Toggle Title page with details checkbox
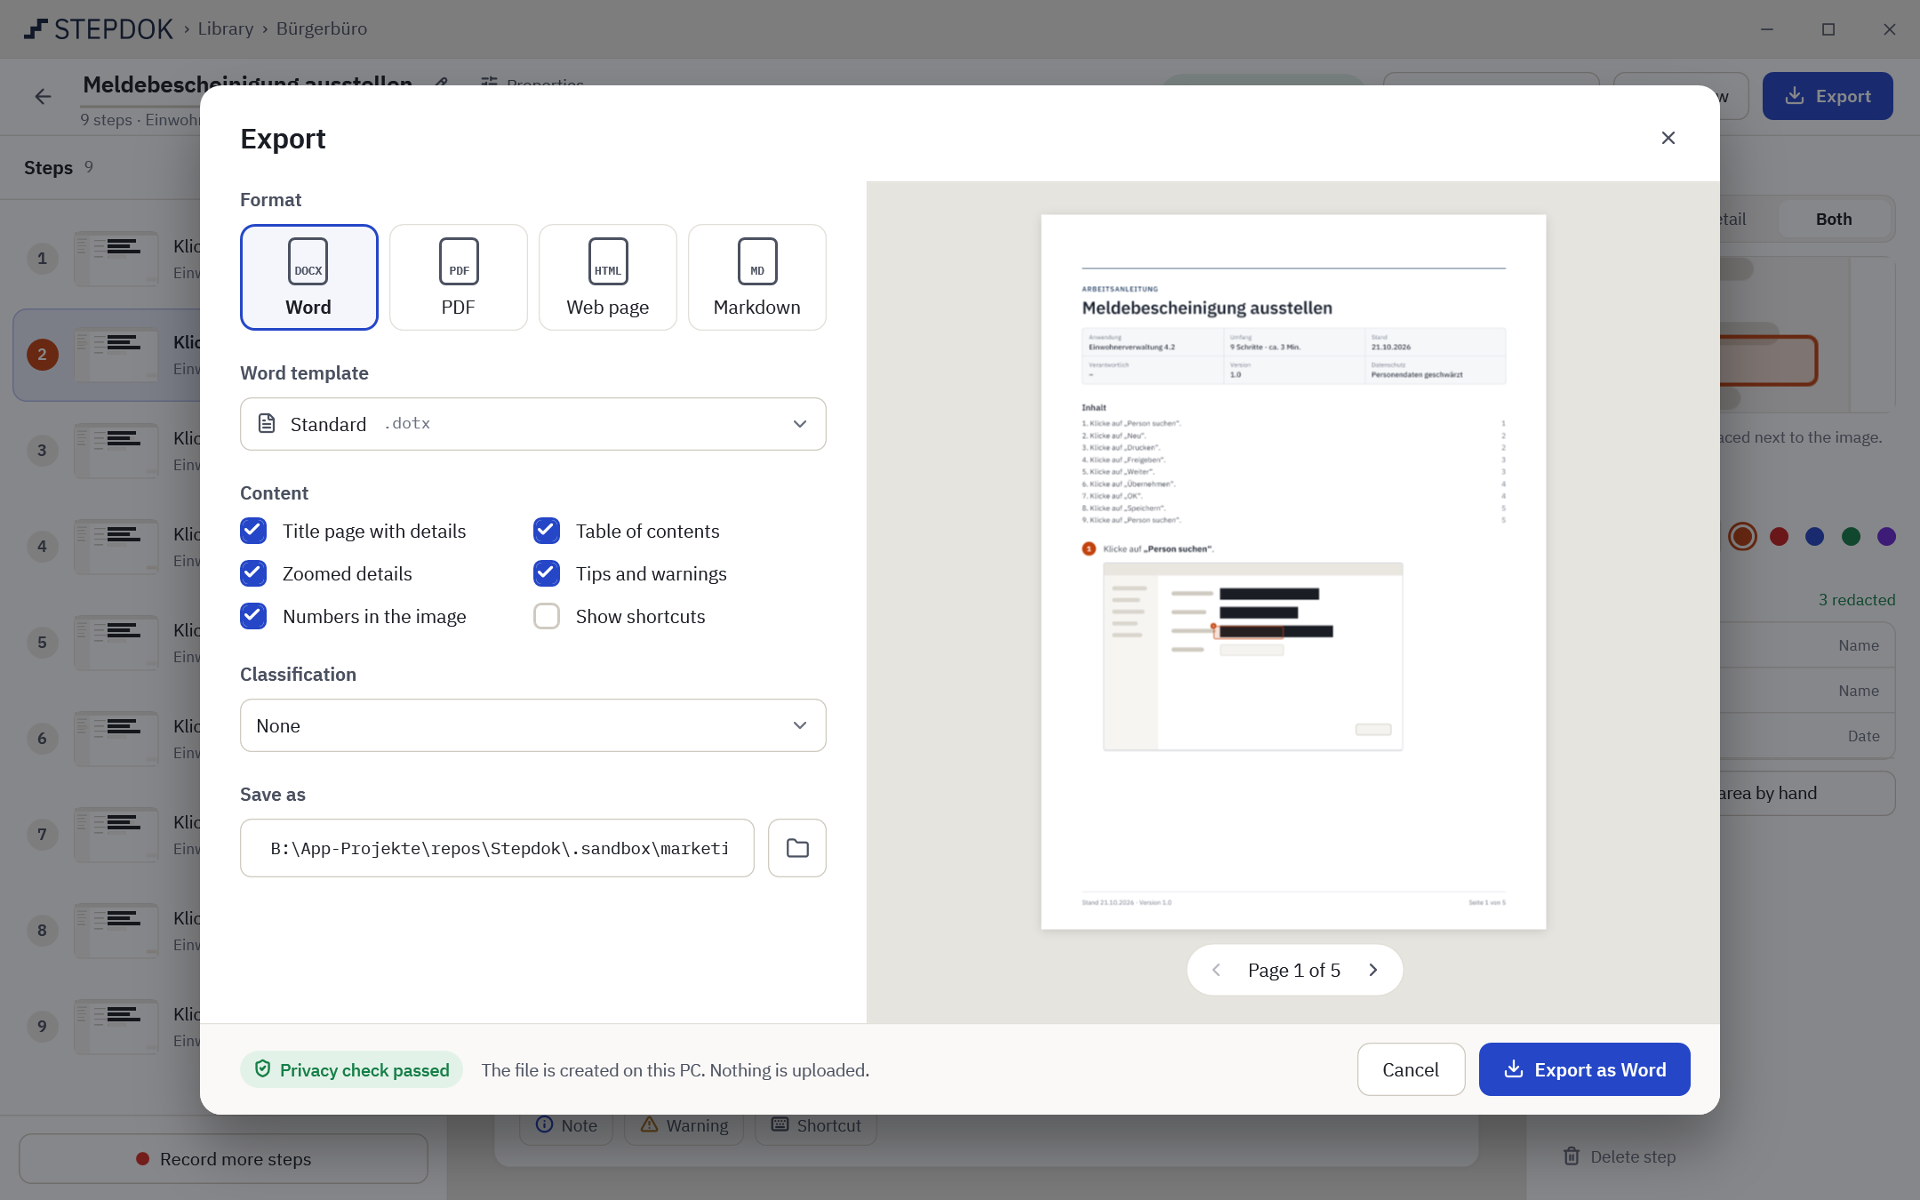 tap(253, 531)
